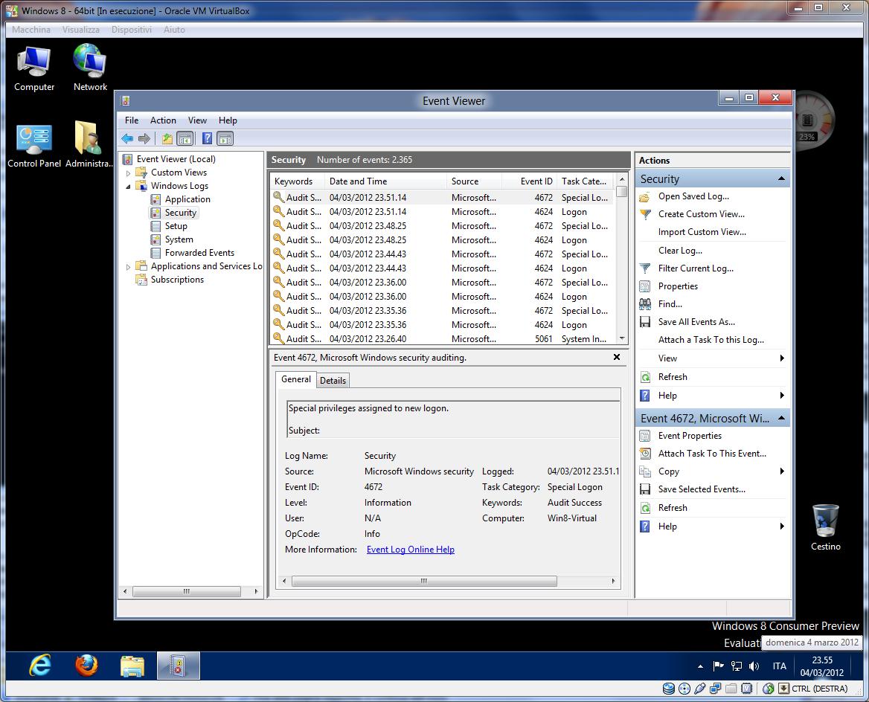Click the taskbar clock showing 23.55
869x702 pixels.
click(822, 666)
